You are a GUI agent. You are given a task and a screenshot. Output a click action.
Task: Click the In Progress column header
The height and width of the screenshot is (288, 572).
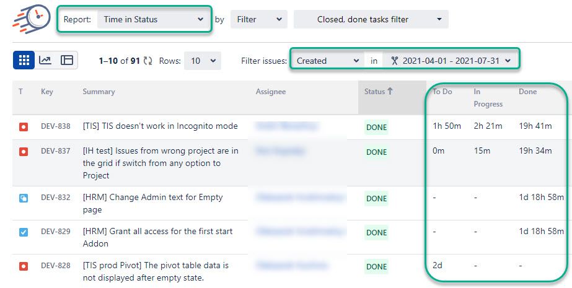click(488, 98)
